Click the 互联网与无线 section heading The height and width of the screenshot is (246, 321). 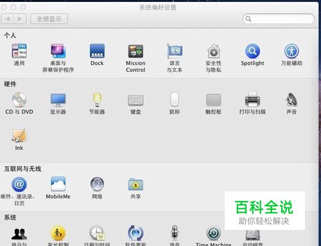[22, 169]
